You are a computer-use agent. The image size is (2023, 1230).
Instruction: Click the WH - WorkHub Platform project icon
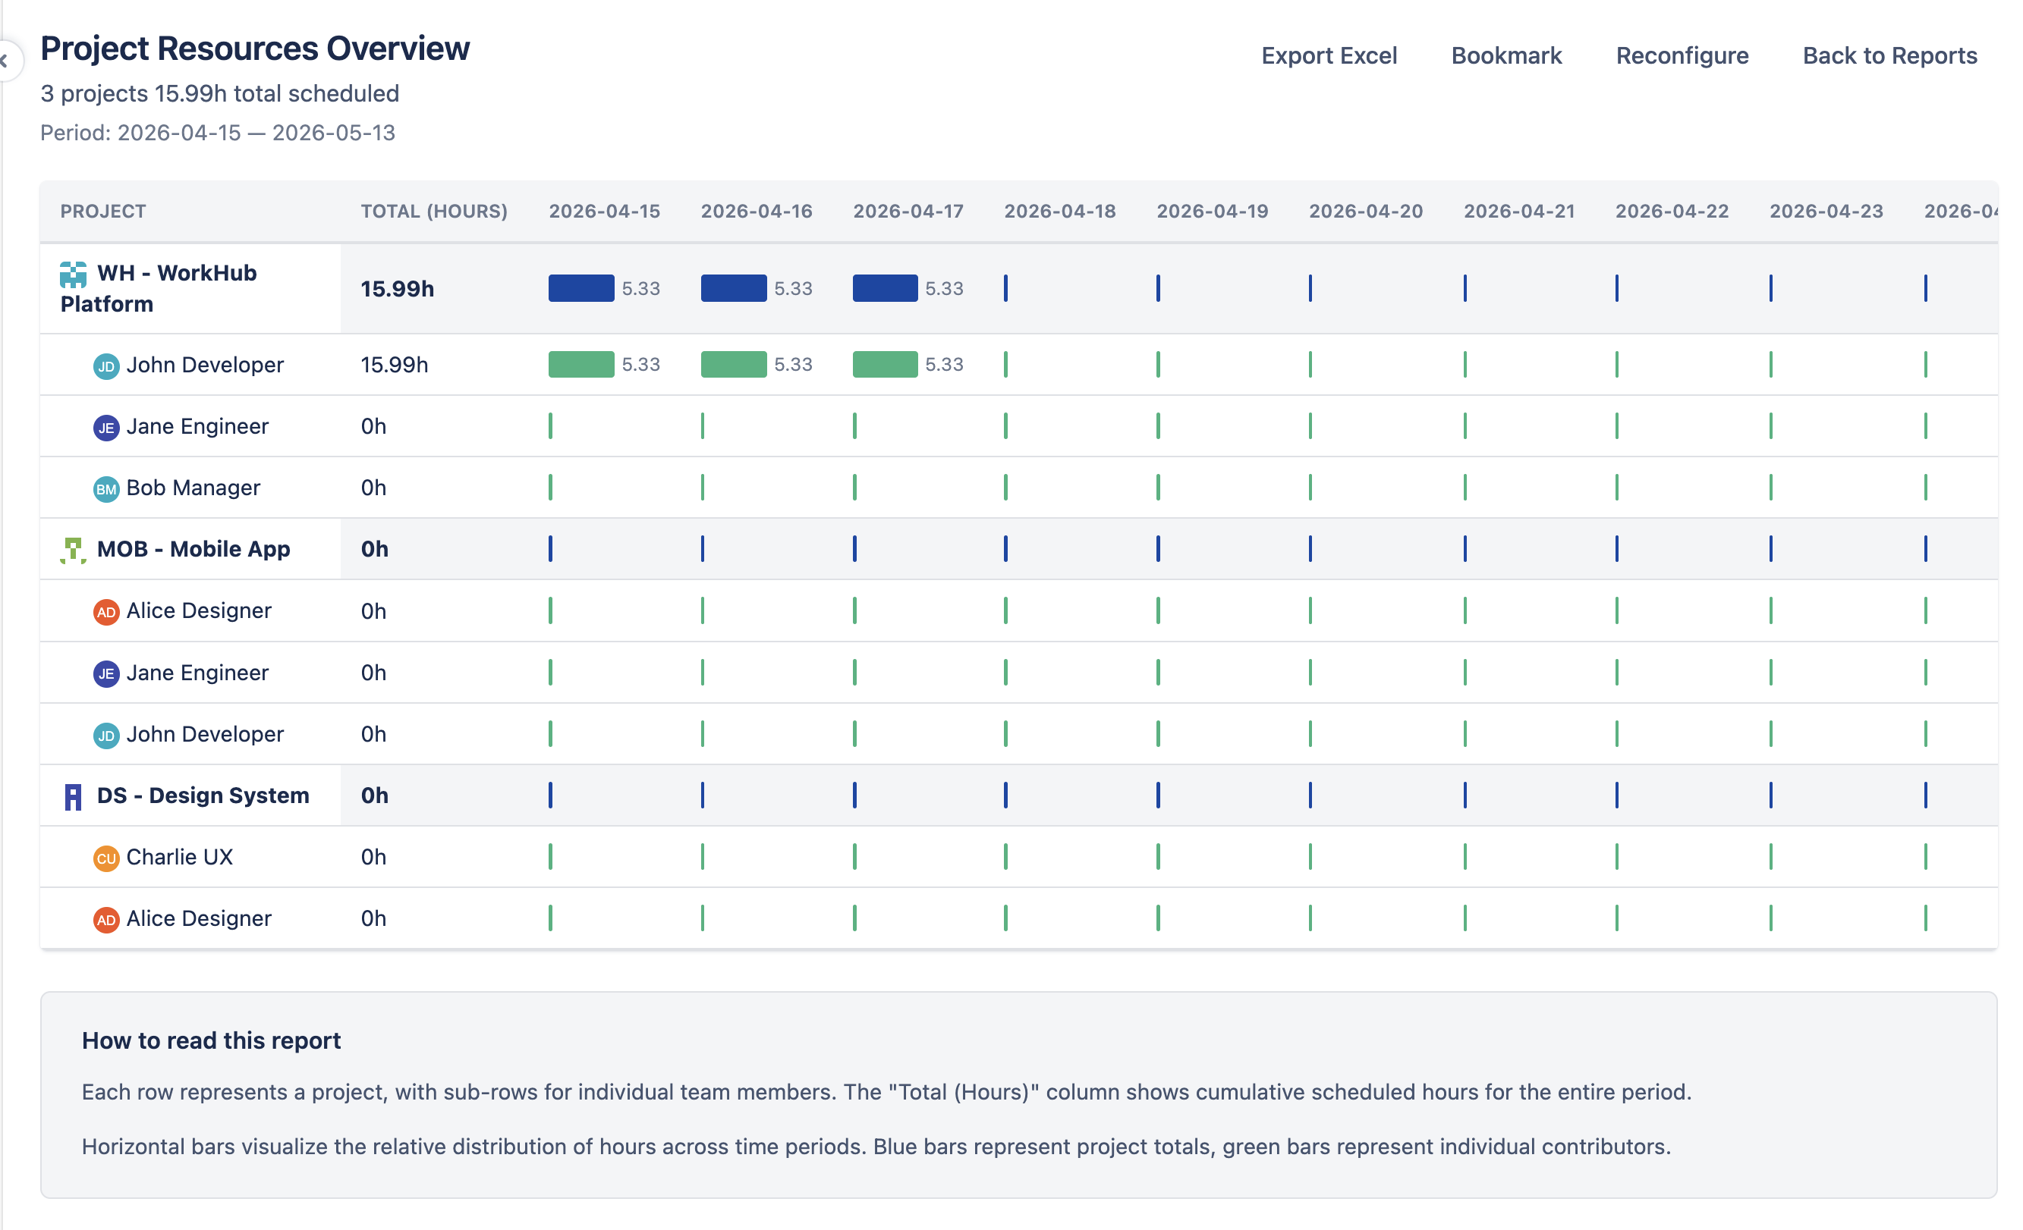coord(73,276)
